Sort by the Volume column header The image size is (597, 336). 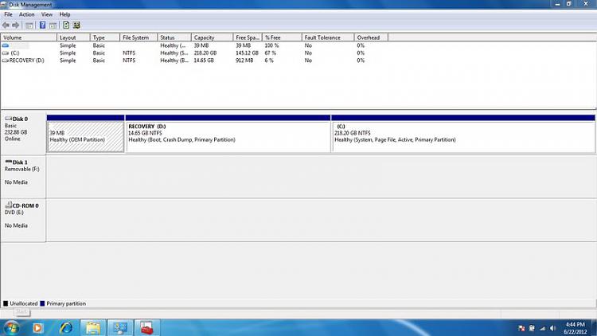tap(29, 37)
